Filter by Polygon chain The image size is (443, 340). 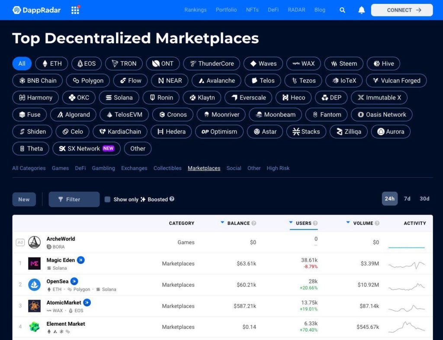point(88,80)
